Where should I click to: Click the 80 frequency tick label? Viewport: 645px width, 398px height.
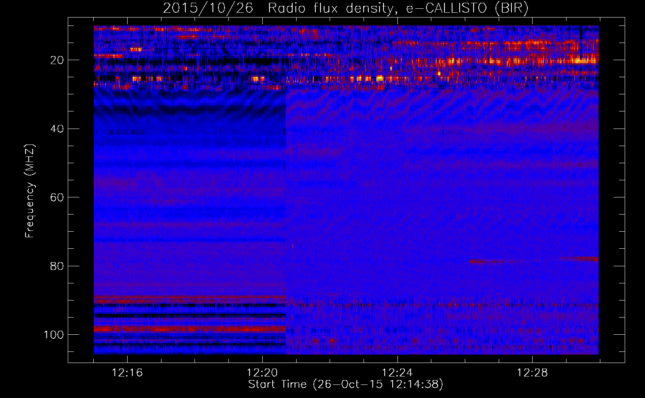57,266
